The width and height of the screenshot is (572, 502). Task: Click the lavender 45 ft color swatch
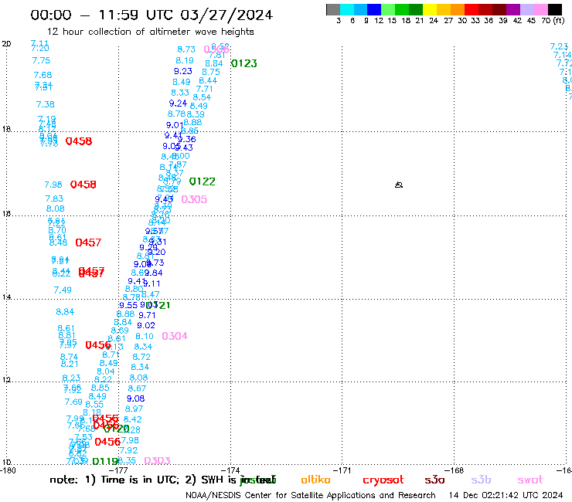pyautogui.click(x=526, y=9)
